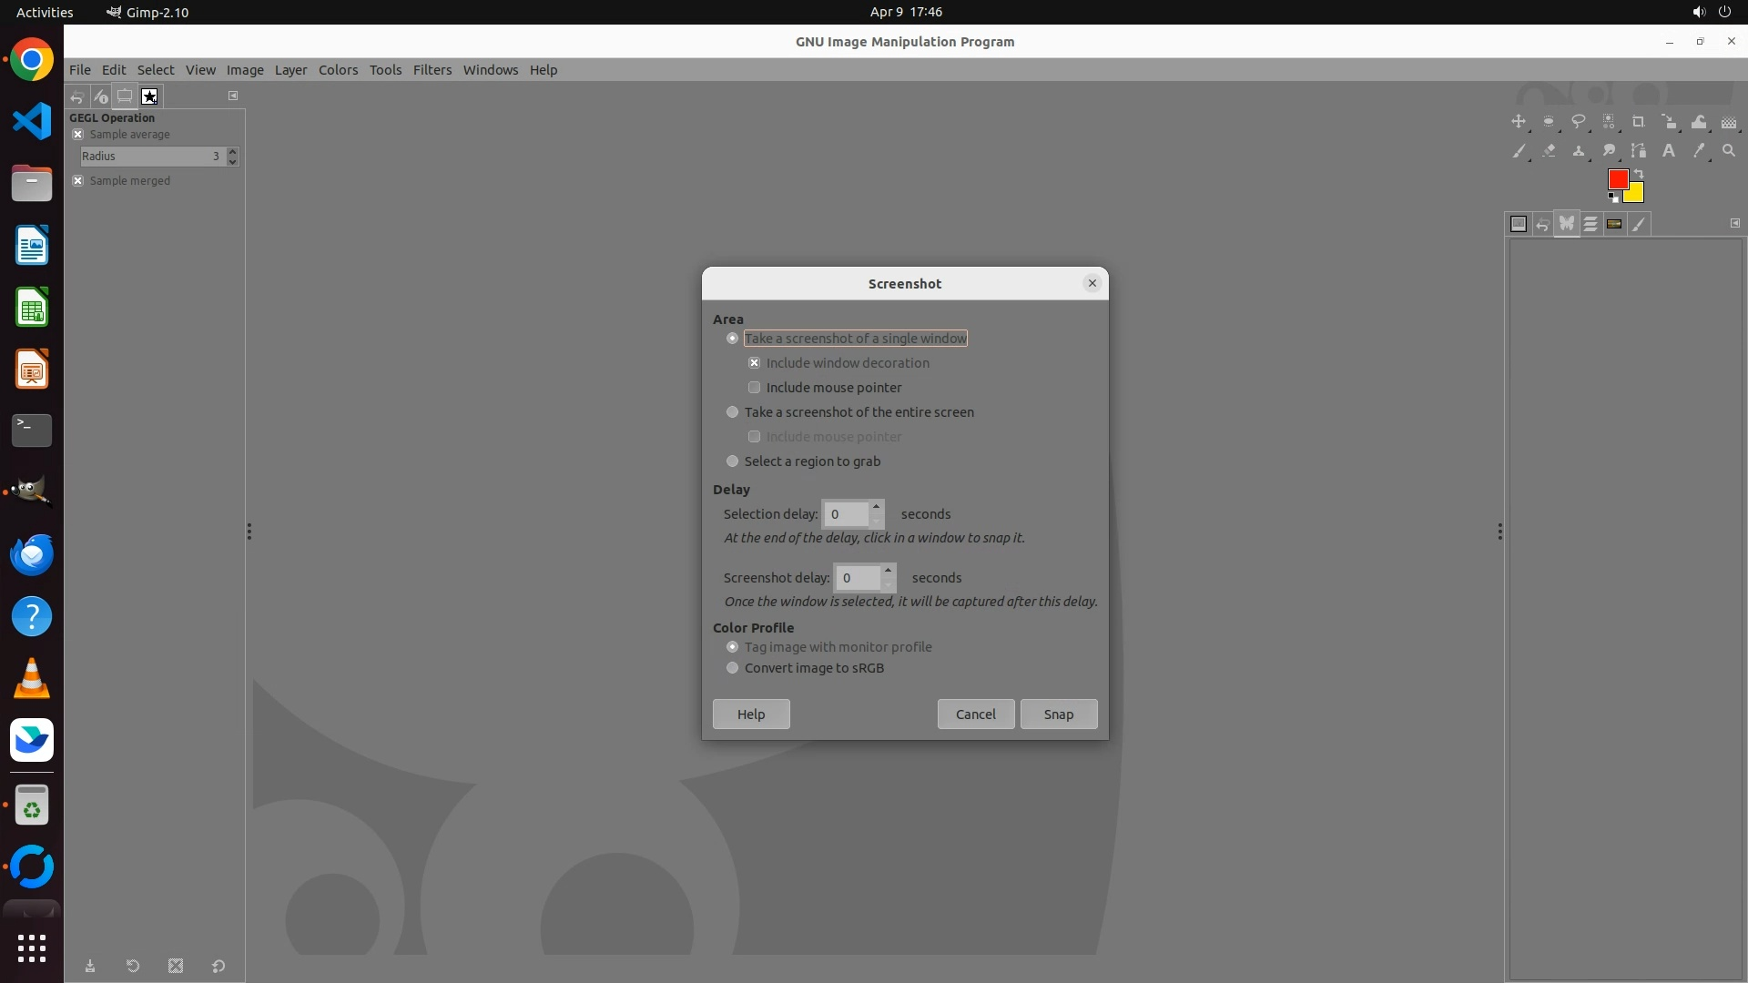Swap foreground and background colors
Viewport: 1748px width, 983px height.
(x=1639, y=174)
